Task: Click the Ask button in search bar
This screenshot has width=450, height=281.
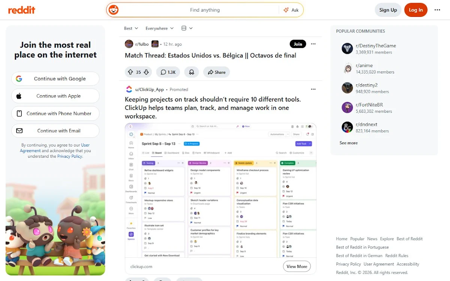Action: [x=291, y=10]
